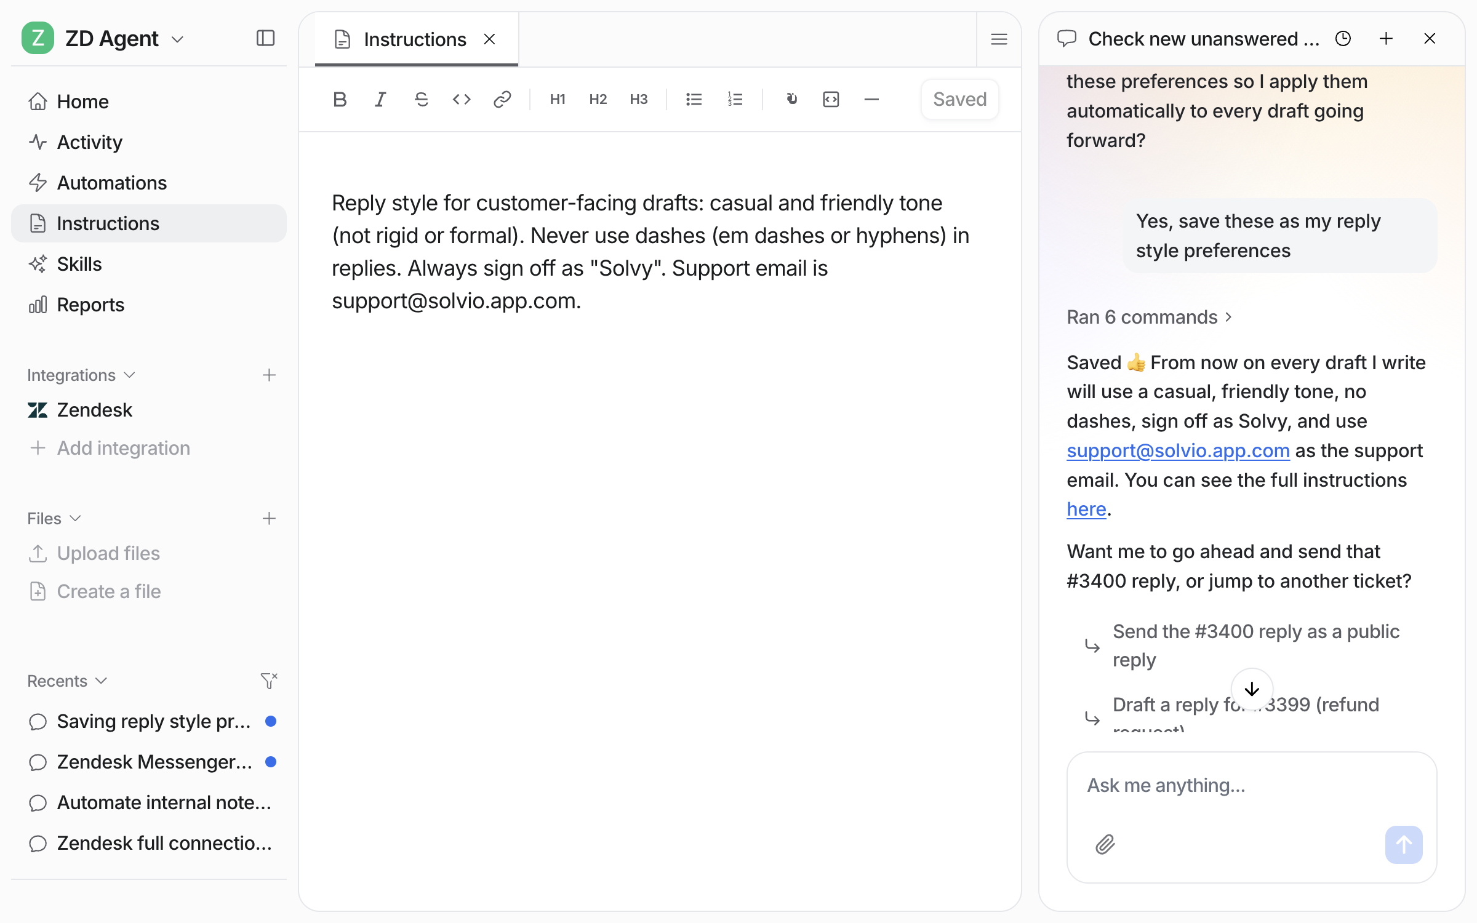
Task: Add a new file with plus icon
Action: click(269, 518)
